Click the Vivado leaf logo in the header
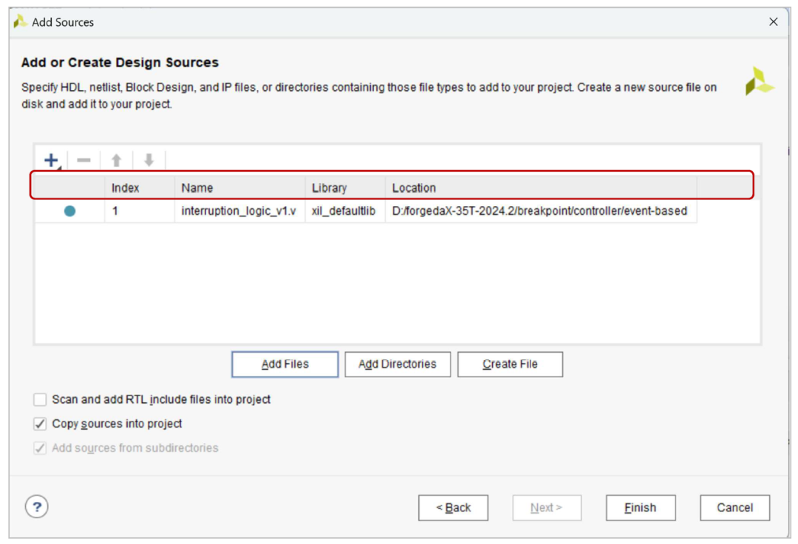 click(x=759, y=82)
